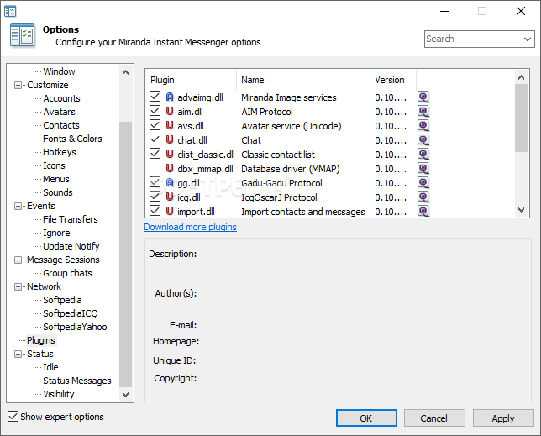Click the plugin info icon for chat.dll
Viewport: 541px width, 436px height.
click(423, 140)
